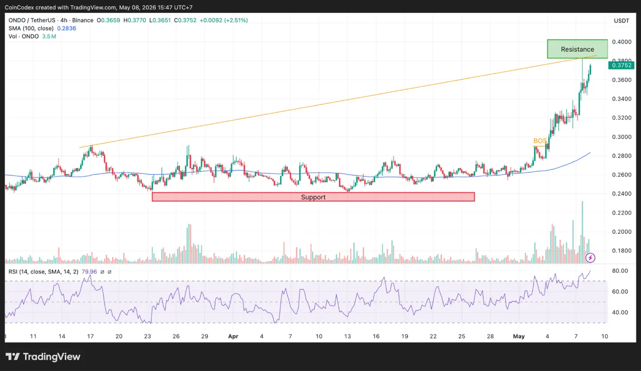Click the 28 date axis label
Image resolution: width=641 pixels, height=371 pixels.
[490, 336]
